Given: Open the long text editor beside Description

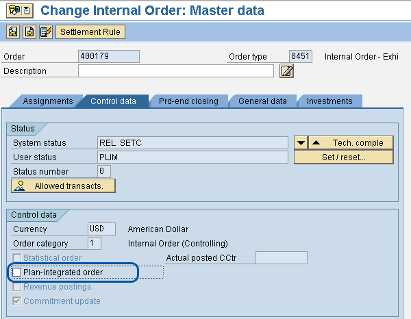Looking at the screenshot, I should 287,71.
